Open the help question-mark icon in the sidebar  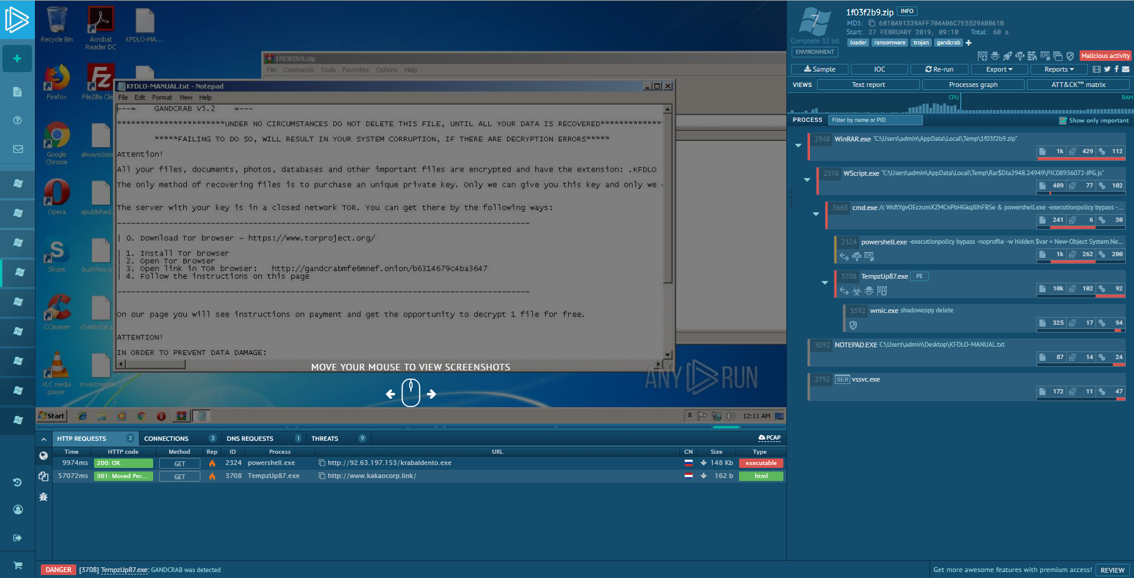tap(17, 120)
